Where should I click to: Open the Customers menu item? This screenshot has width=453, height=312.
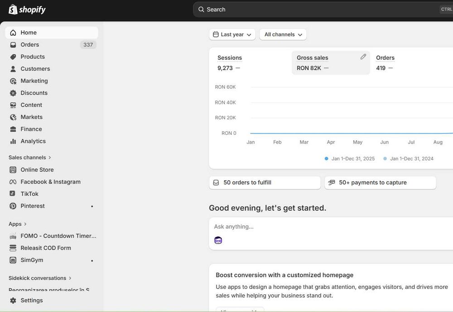point(35,69)
